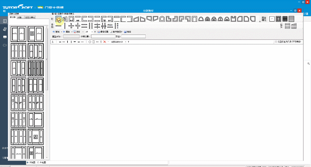The height and width of the screenshot is (167, 311).
Task: Select the two-sash sliding window thumbnail
Action: tap(18, 34)
